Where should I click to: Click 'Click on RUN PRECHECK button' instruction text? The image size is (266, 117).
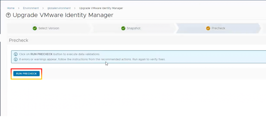(59, 54)
